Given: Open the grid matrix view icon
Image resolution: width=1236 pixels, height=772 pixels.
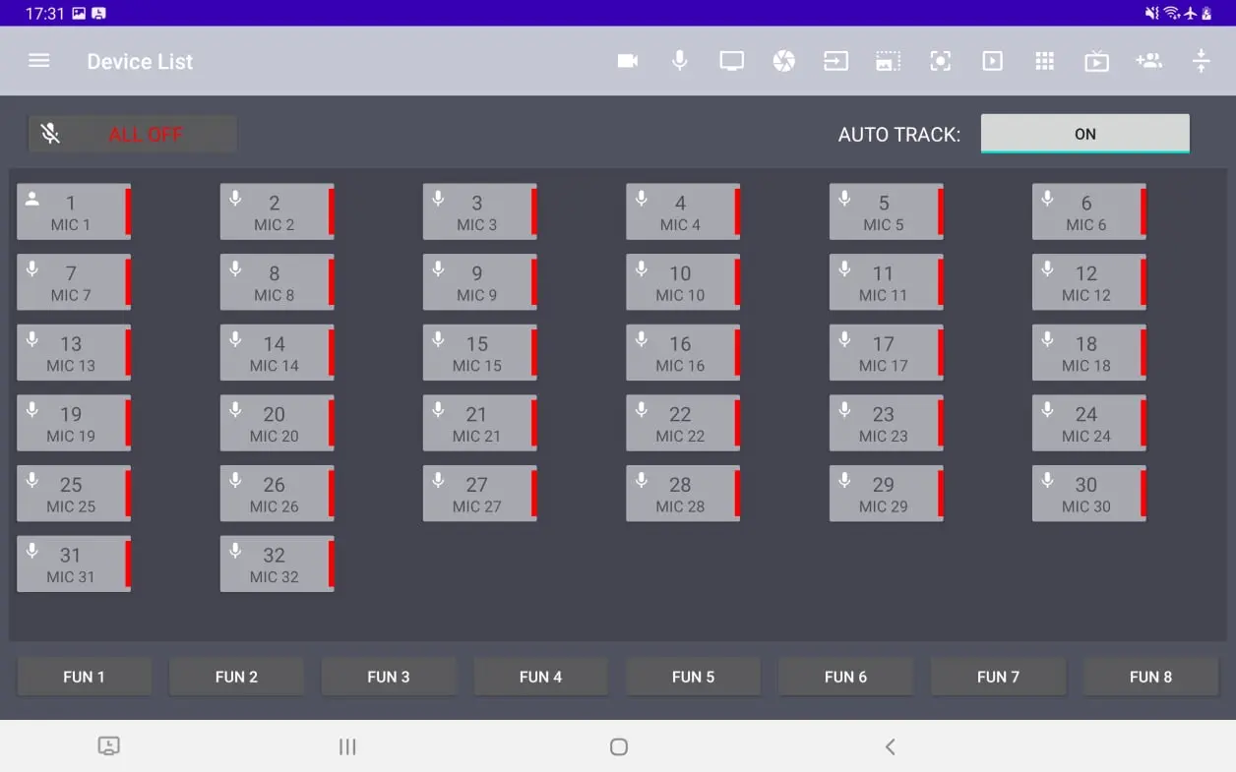Looking at the screenshot, I should coord(1044,61).
